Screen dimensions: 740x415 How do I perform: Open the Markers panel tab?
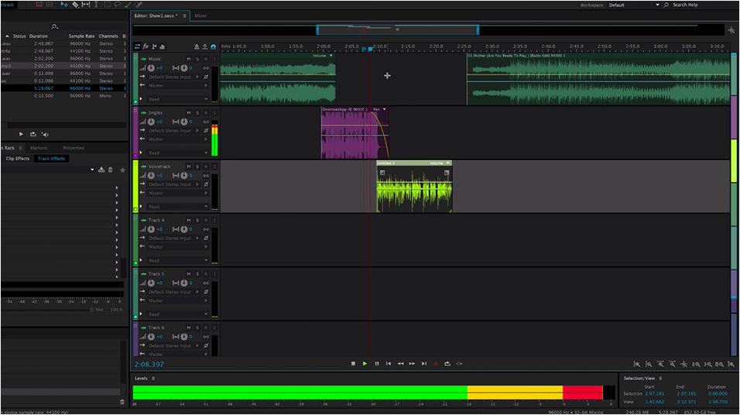tap(39, 148)
